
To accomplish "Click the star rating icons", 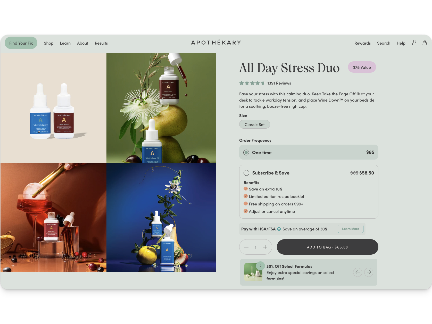I will [x=252, y=83].
